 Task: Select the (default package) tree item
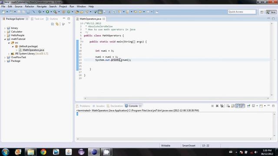[x=28, y=46]
